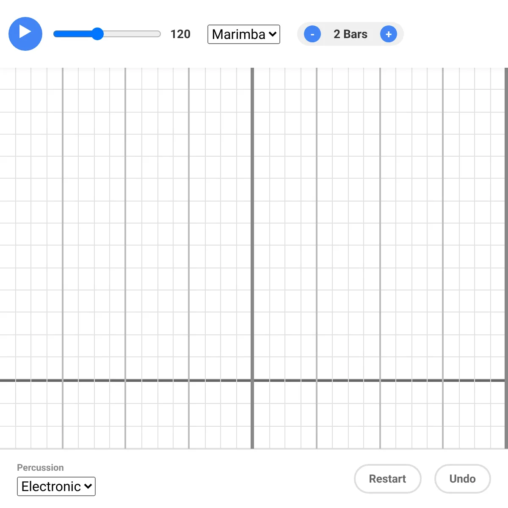Add a percussion hit in first bottom-row cell
508x508 pixels.
[x=8, y=437]
